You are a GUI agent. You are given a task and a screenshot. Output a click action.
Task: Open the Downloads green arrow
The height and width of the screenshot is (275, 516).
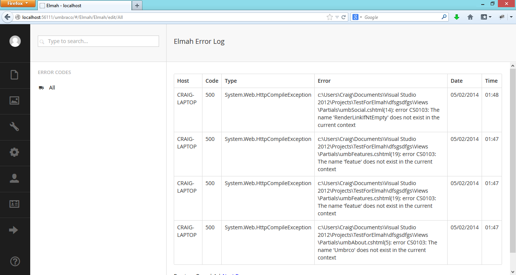457,17
